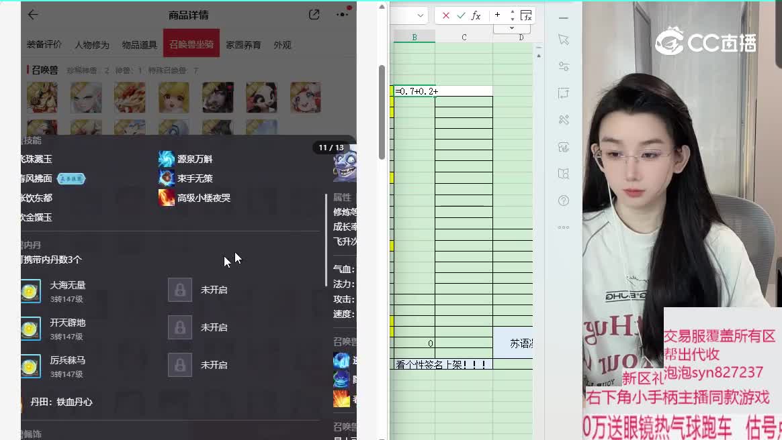Open the name box dropdown chevron
782x440 pixels.
(x=419, y=15)
